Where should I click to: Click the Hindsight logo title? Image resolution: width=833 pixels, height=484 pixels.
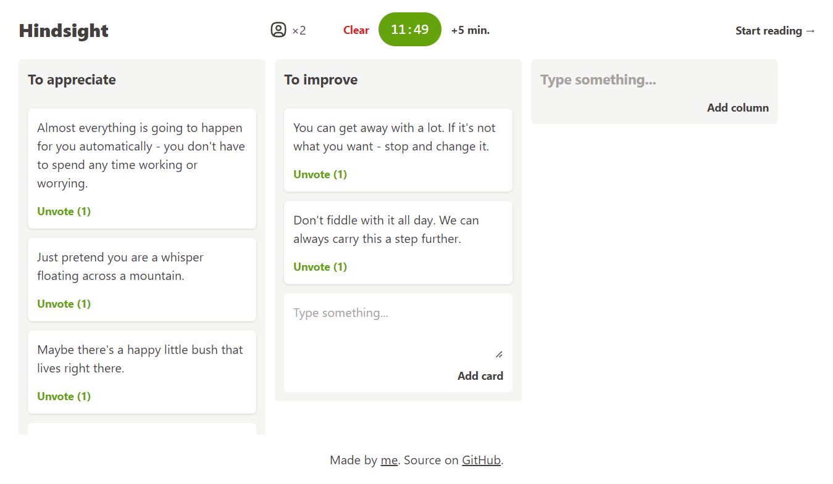pyautogui.click(x=64, y=31)
